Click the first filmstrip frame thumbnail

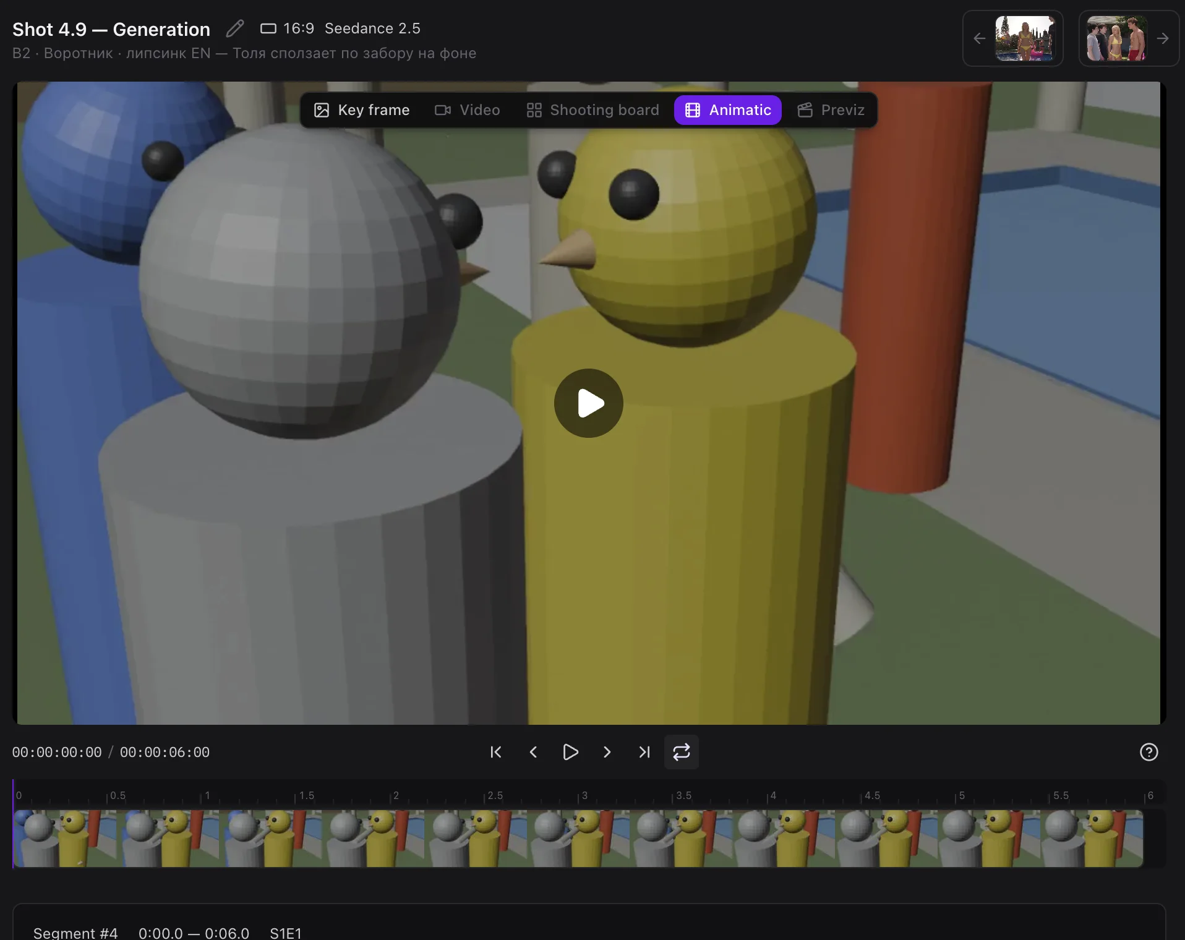pos(65,839)
